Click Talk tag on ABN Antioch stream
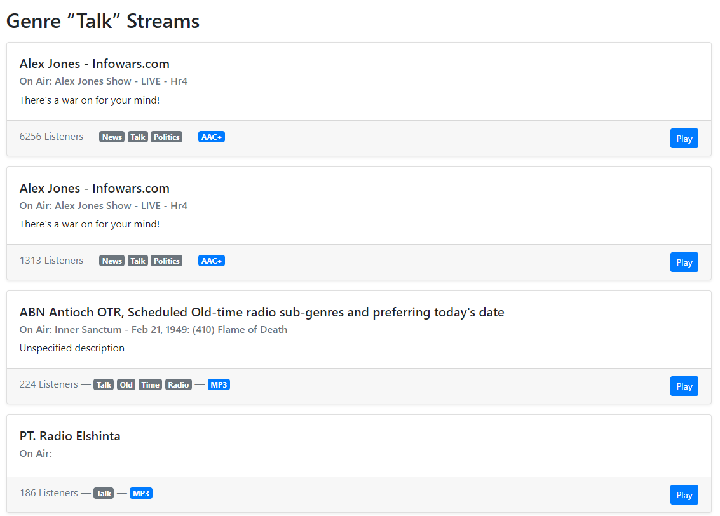Image resolution: width=720 pixels, height=516 pixels. 104,385
